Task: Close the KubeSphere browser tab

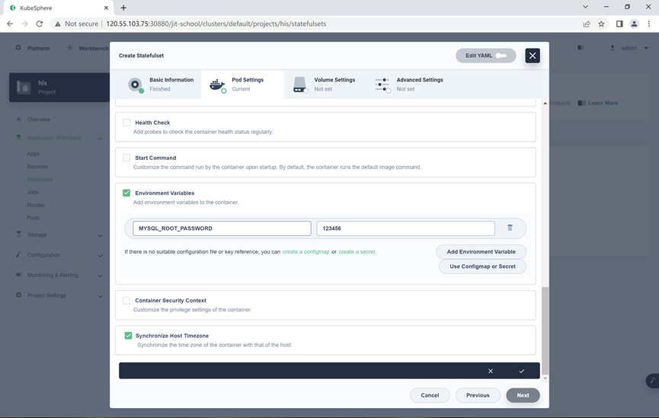Action: (106, 8)
